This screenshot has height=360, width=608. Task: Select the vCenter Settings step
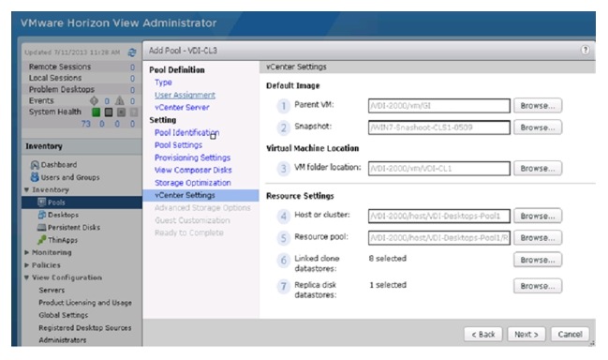coord(200,195)
